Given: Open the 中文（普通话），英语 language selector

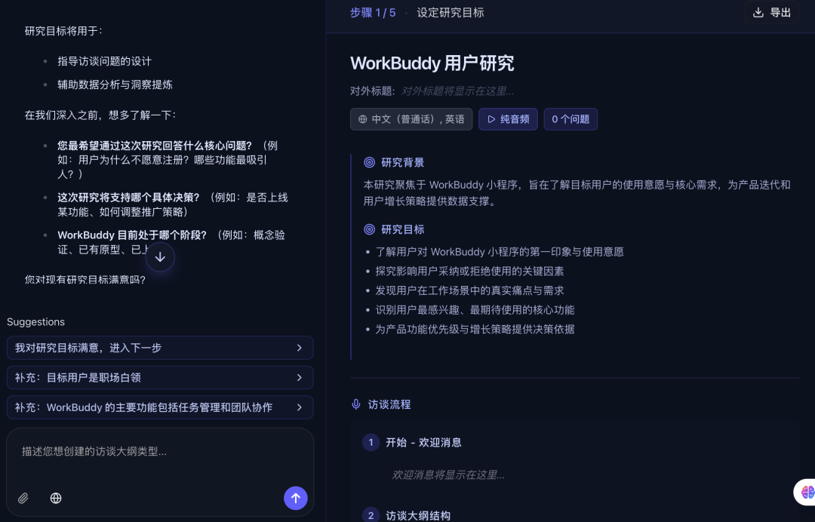Looking at the screenshot, I should [x=411, y=119].
